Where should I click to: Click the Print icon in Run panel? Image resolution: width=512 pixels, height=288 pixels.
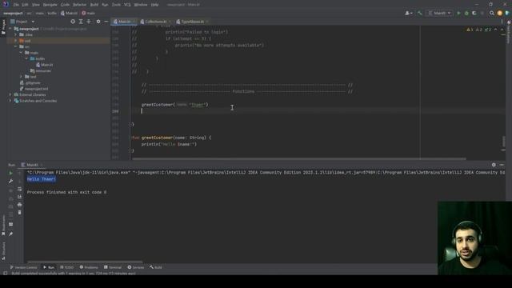19,205
